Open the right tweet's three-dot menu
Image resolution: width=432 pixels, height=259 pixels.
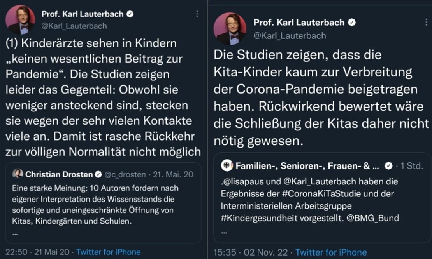tap(427, 22)
